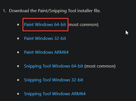This screenshot has height=101, width=136.
Task: Click "installer file." at end of instruction
Action: click(89, 11)
